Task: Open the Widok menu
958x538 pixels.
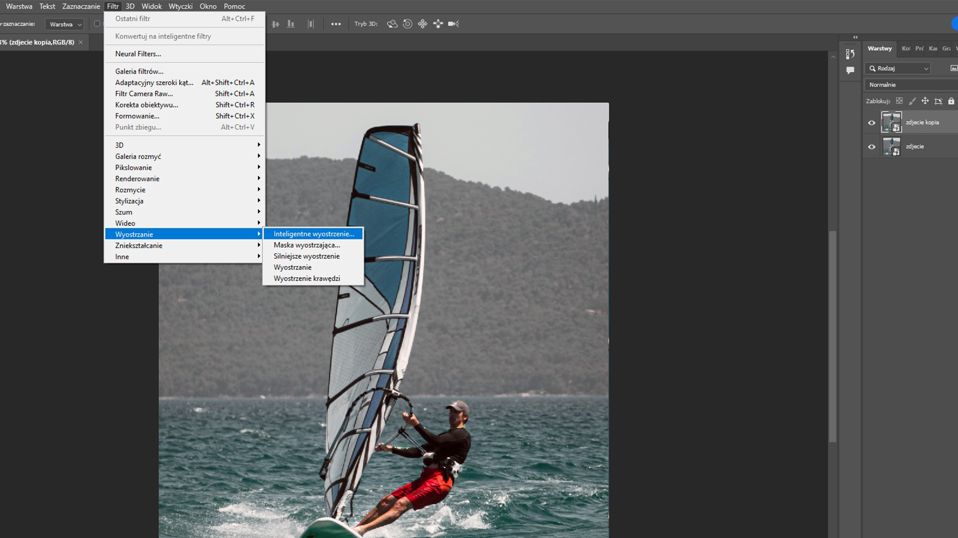Action: point(151,6)
